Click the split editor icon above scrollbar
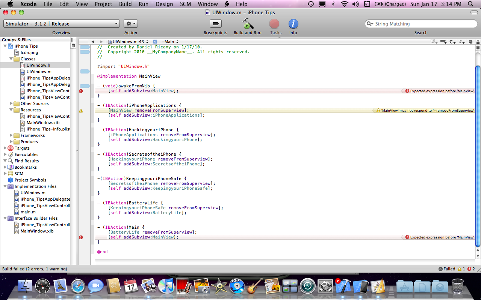The image size is (481, 300). coord(478,48)
